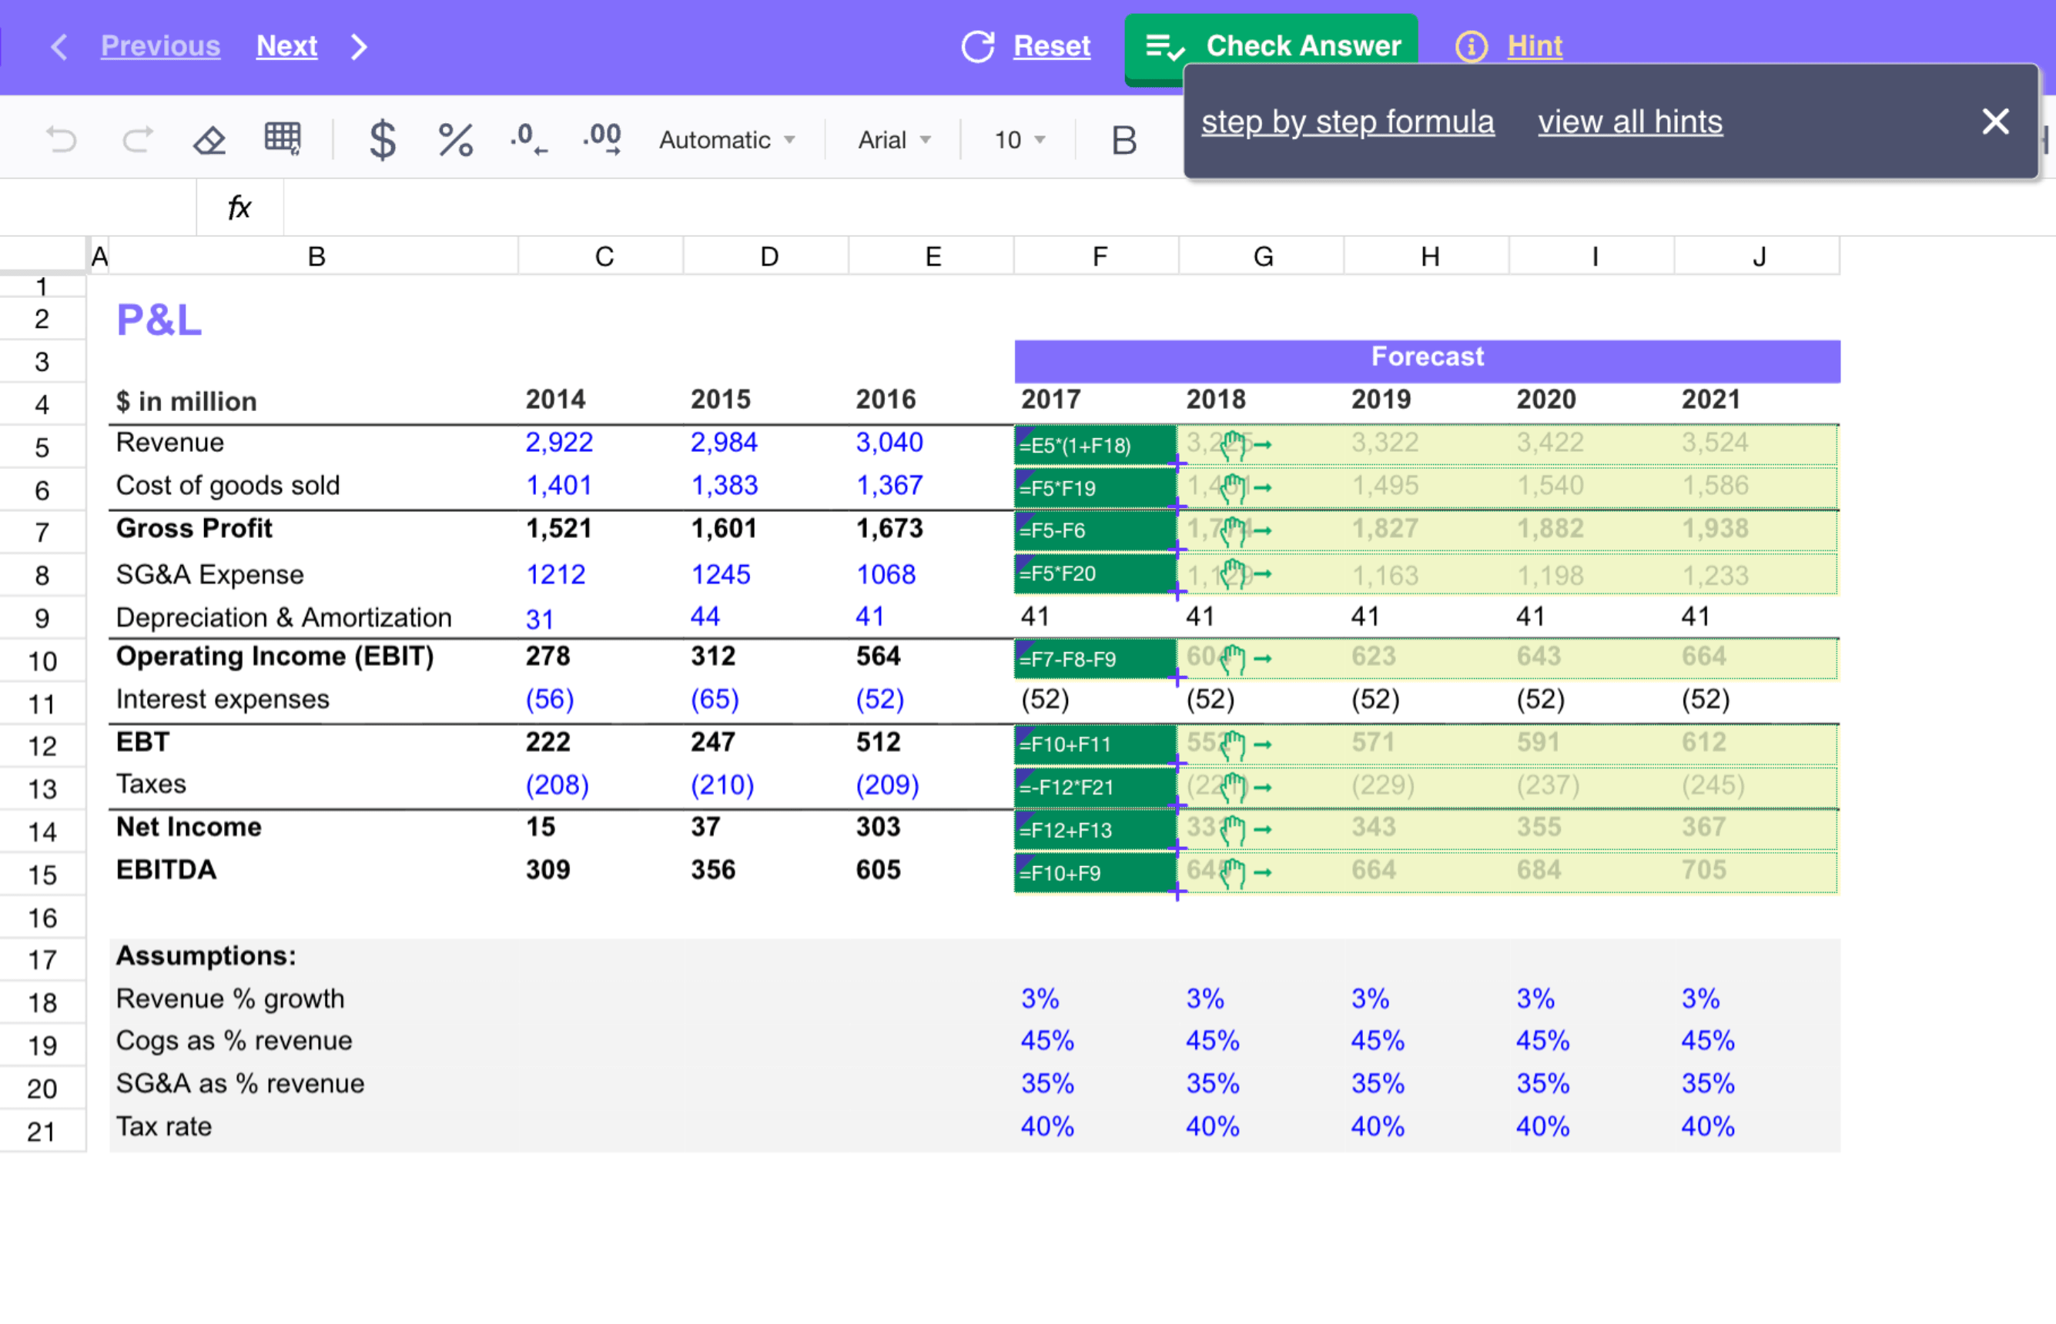This screenshot has width=2056, height=1324.
Task: Click the undo arrow icon
Action: coord(60,139)
